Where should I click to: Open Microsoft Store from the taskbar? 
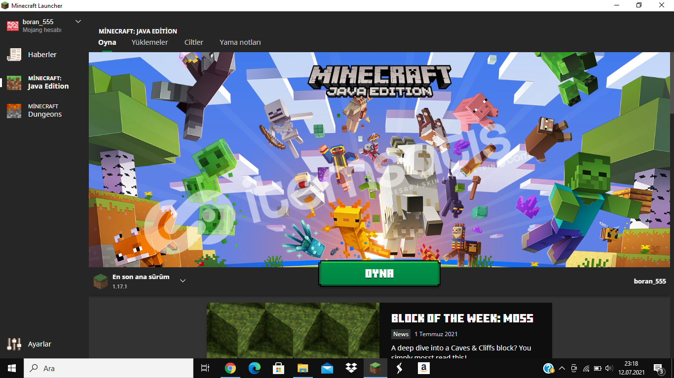[278, 368]
